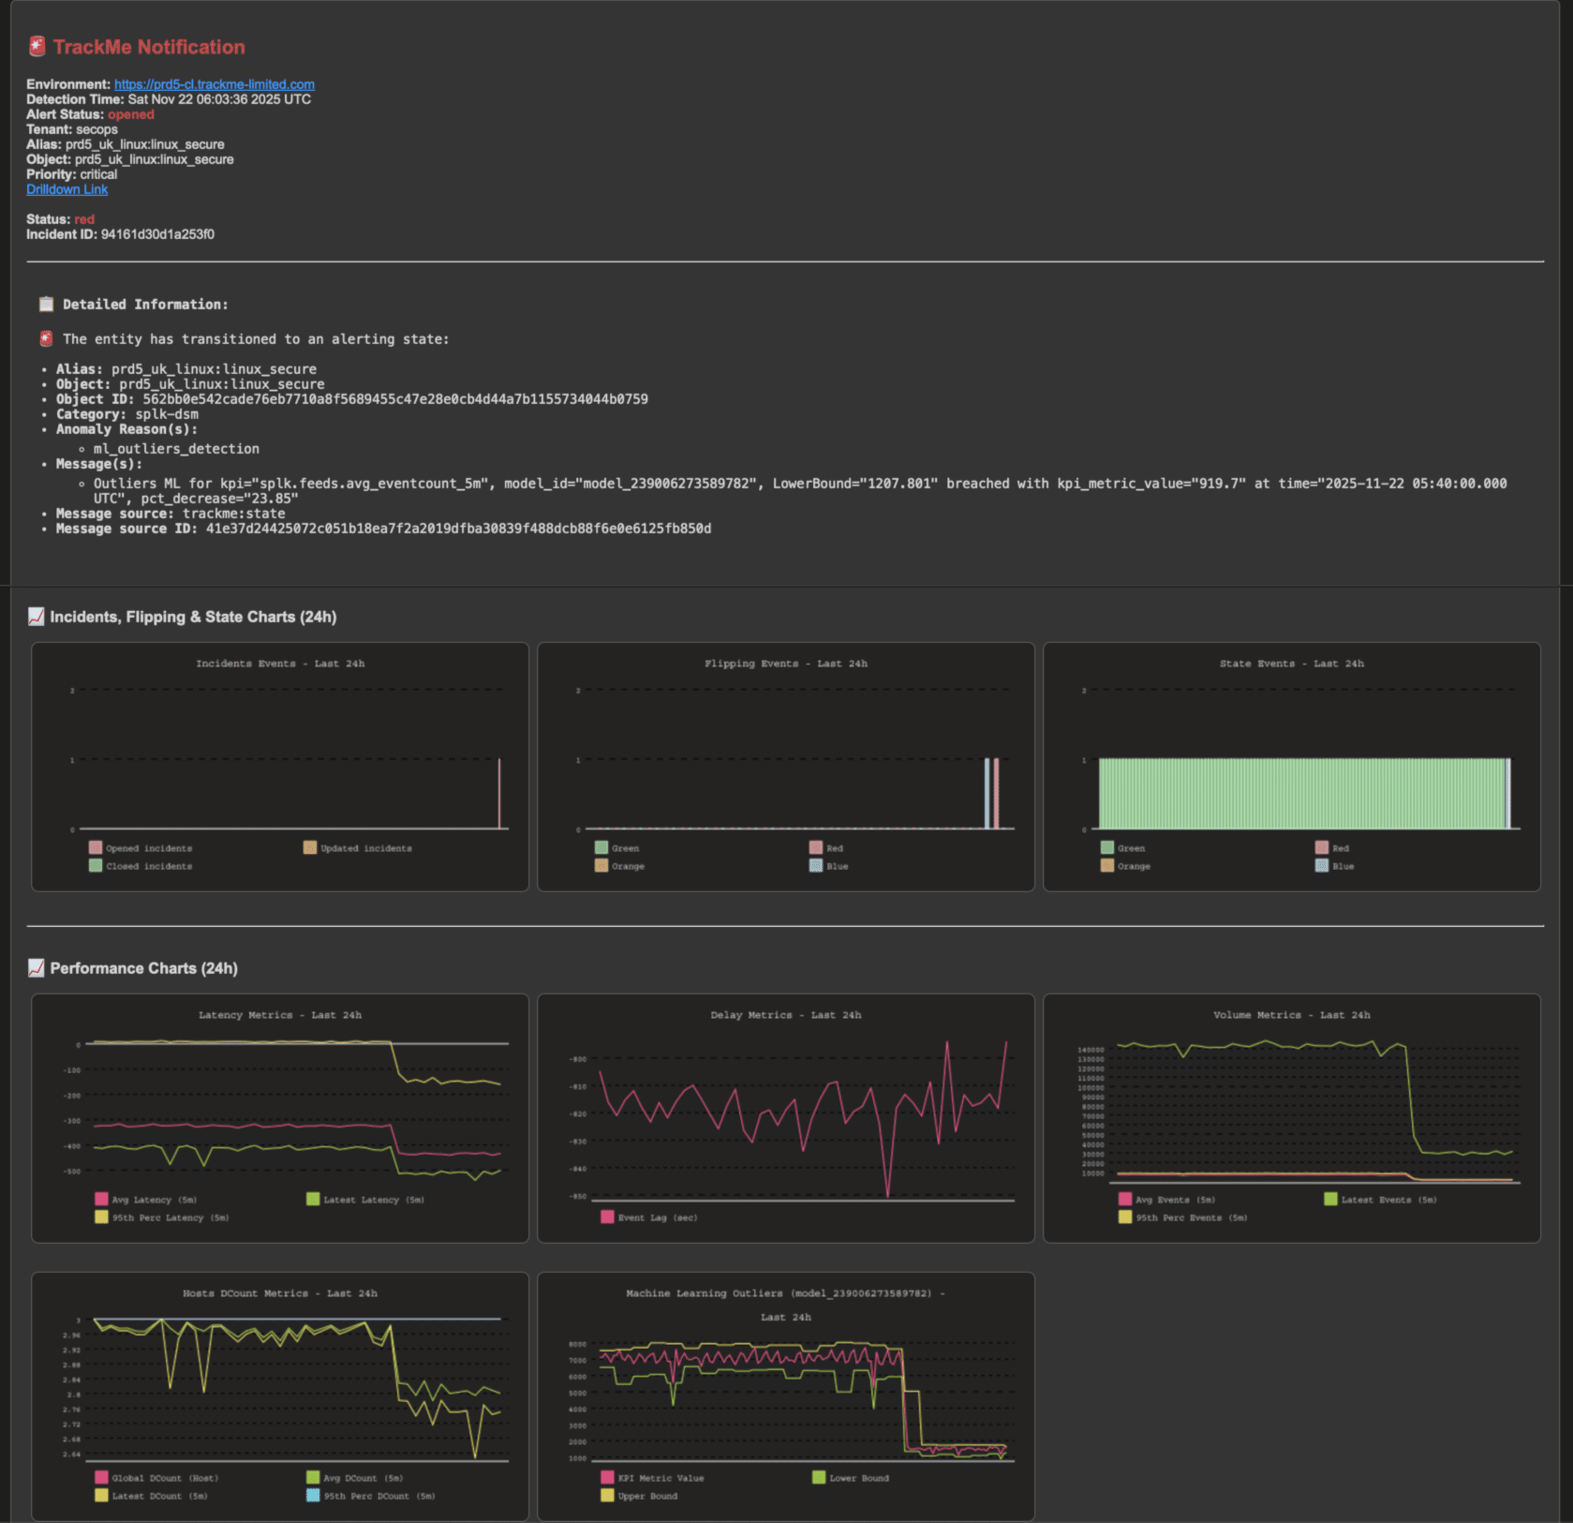Open the prd5-cl.trackme-limited.com environment link
This screenshot has height=1523, width=1573.
214,84
